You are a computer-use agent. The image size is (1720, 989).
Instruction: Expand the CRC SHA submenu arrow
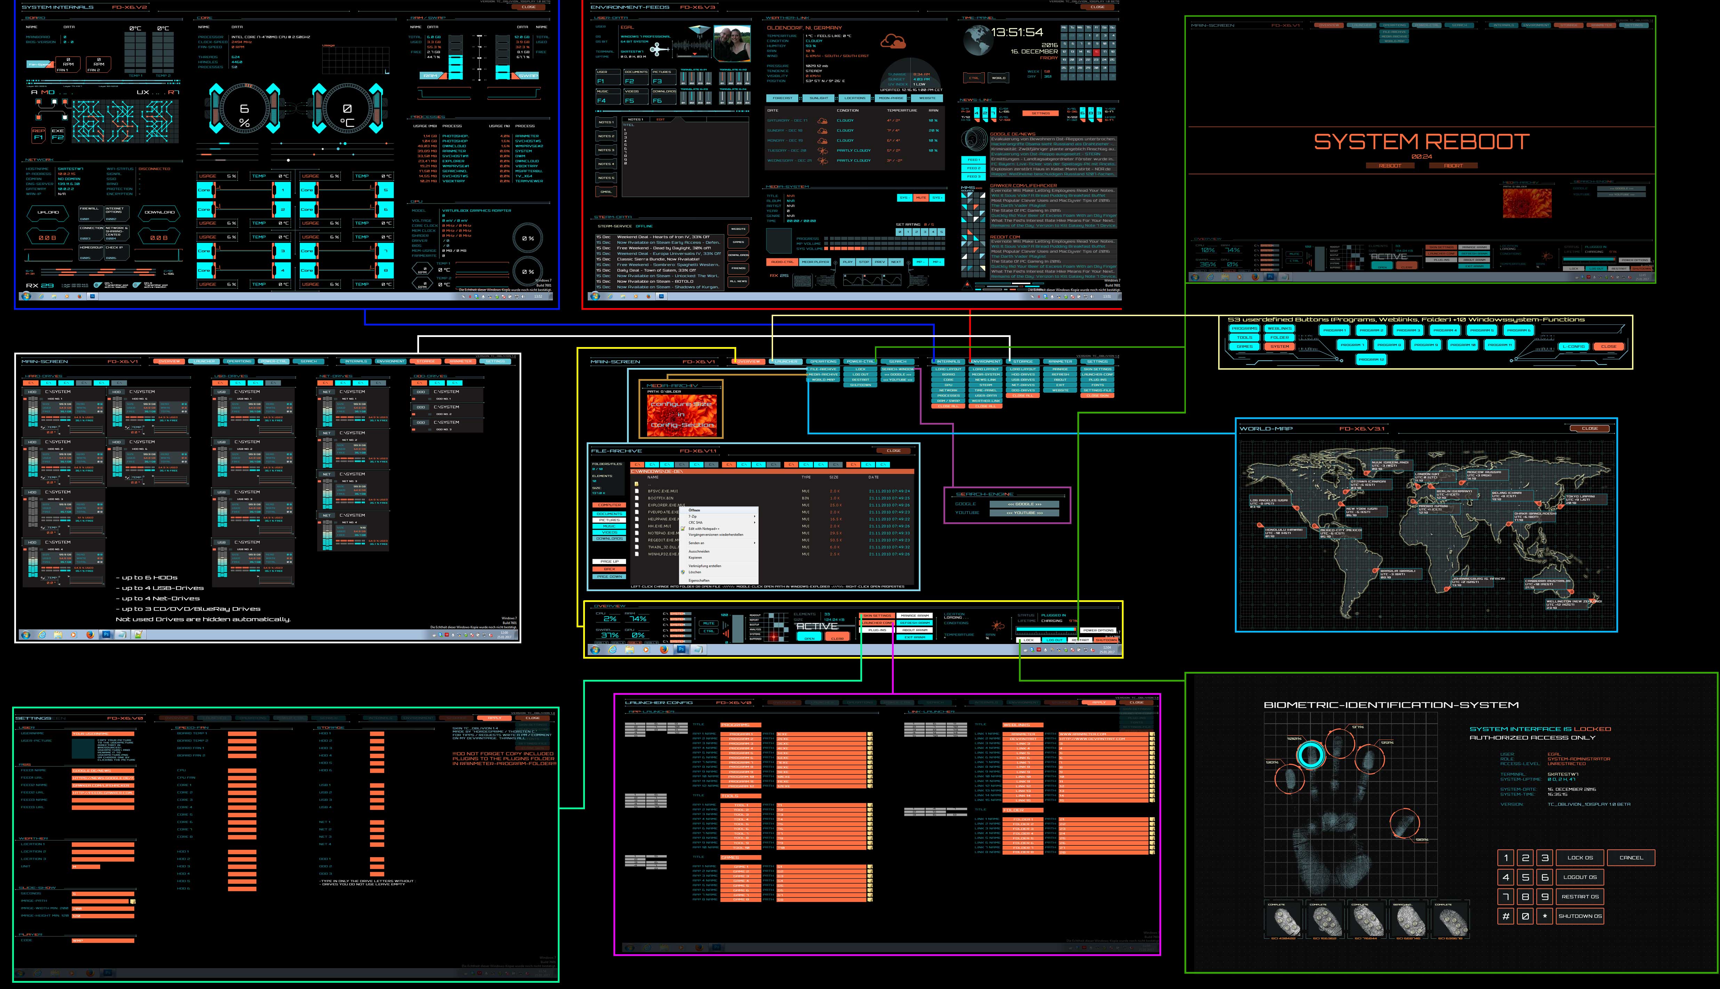(x=755, y=522)
